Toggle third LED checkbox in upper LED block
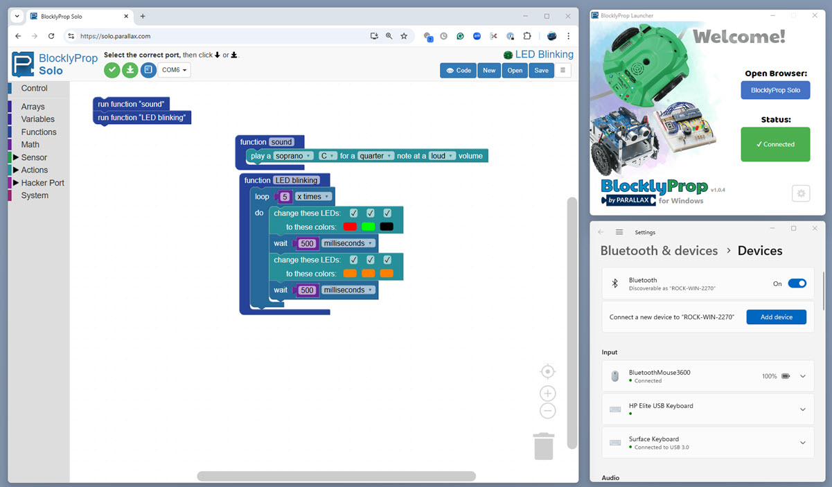Screen dimensions: 832x487 point(387,213)
